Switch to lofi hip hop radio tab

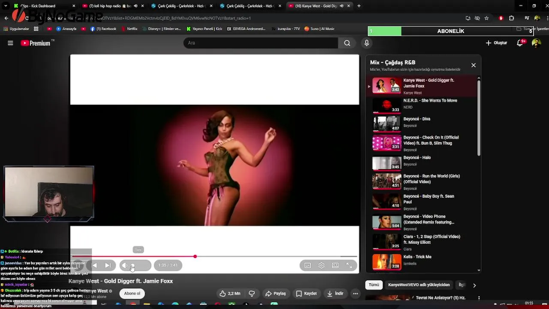(112, 6)
